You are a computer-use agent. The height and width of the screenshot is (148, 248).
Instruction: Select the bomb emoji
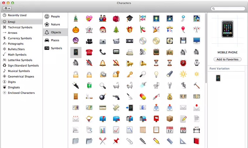(x=103, y=96)
